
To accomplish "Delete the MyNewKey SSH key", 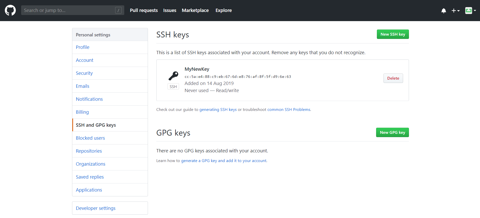I will (x=393, y=78).
